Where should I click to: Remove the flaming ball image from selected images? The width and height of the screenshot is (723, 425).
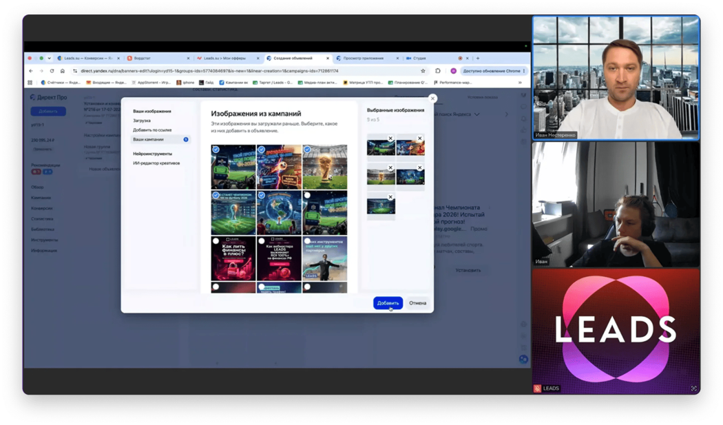(x=419, y=138)
